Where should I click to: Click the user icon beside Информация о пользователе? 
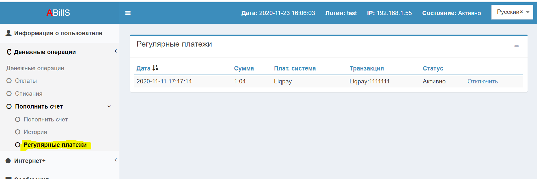click(9, 33)
